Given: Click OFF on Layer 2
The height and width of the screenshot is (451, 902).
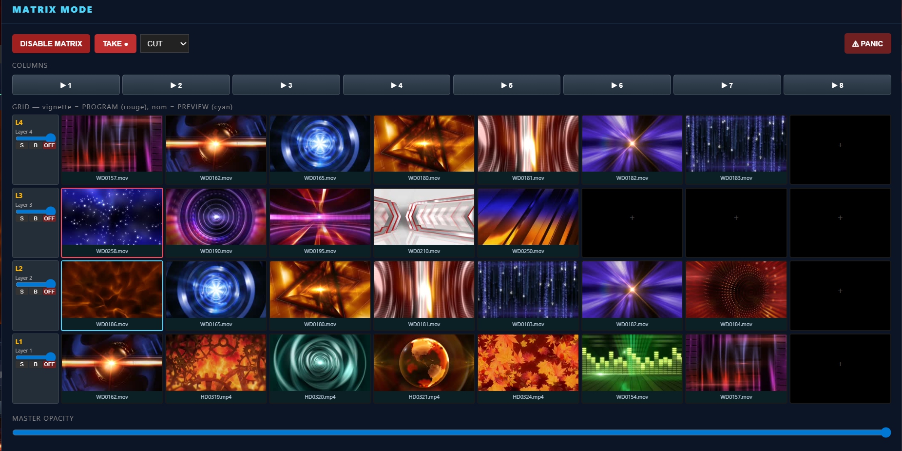Looking at the screenshot, I should click(49, 292).
